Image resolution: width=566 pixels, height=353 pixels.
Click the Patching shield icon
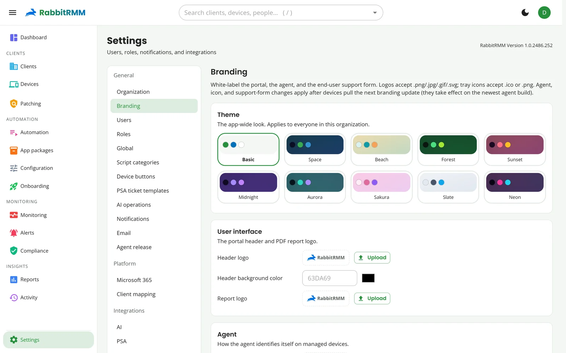pos(13,104)
